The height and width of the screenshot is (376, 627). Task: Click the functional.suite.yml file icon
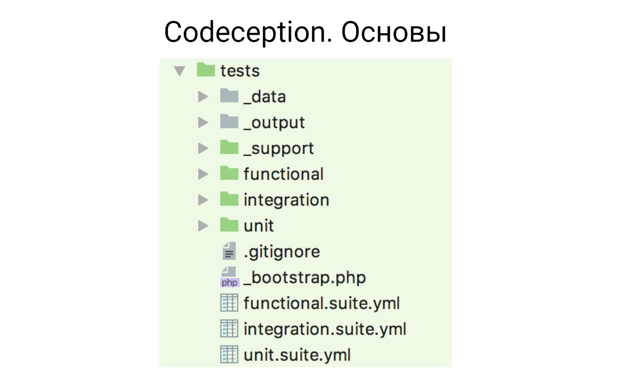pos(229,303)
